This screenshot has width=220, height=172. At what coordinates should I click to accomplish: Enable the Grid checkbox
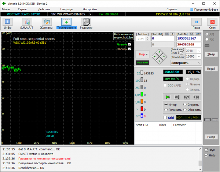165,118
